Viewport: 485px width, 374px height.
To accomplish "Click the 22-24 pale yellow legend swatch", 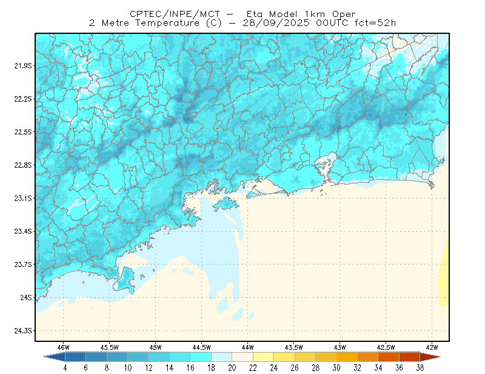I will pyautogui.click(x=264, y=357).
